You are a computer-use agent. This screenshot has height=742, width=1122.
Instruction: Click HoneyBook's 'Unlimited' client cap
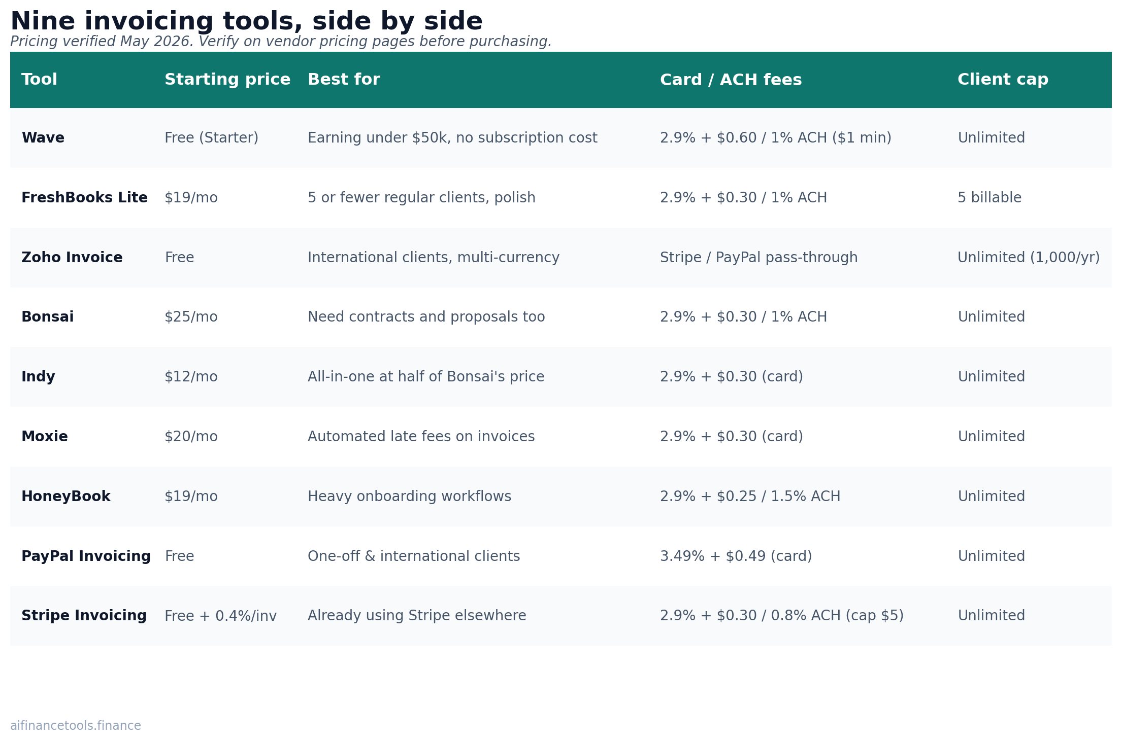[991, 497]
